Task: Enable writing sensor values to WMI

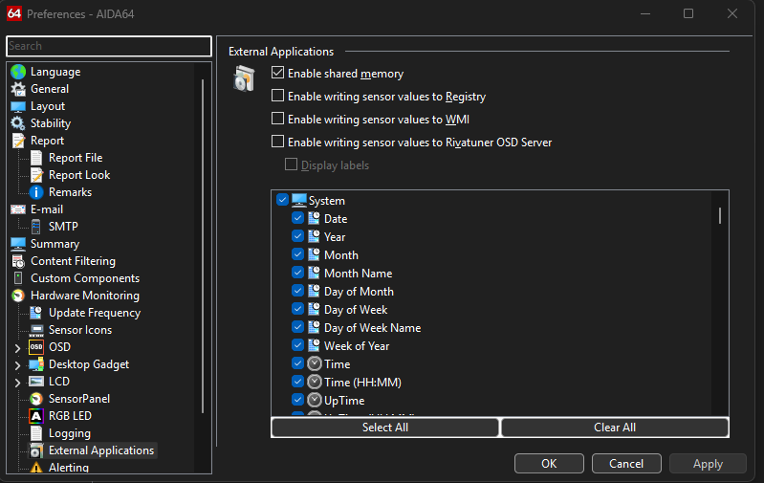Action: tap(277, 119)
